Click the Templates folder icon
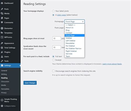This screenshot has width=131, height=111. click(2, 33)
